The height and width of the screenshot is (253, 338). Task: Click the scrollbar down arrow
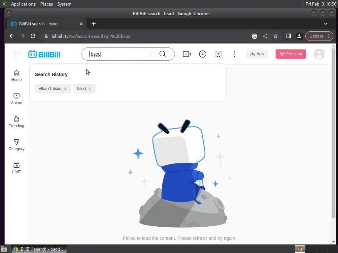[333, 242]
